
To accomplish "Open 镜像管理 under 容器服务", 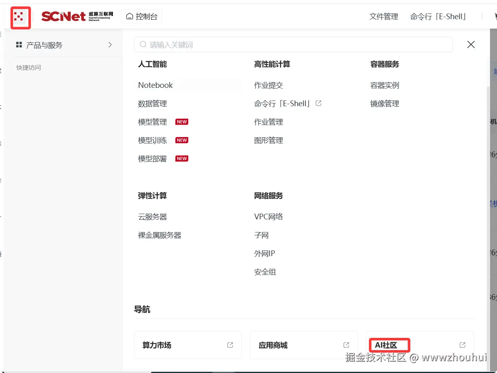I will click(x=385, y=103).
